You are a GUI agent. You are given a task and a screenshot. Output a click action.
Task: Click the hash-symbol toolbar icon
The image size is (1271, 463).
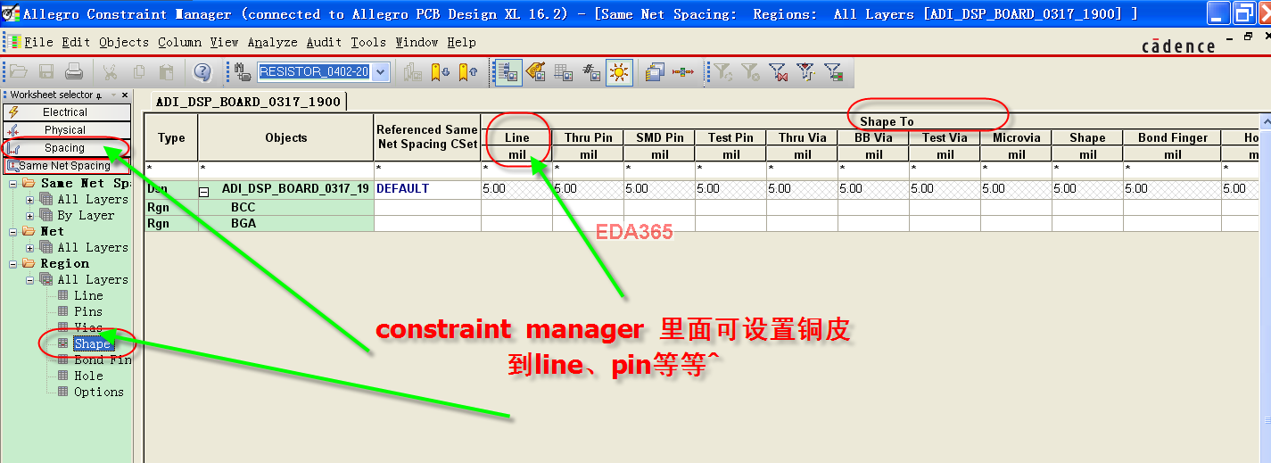pos(591,72)
